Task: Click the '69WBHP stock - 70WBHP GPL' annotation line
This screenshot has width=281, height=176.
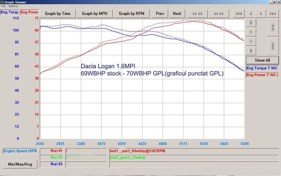Action: (152, 74)
